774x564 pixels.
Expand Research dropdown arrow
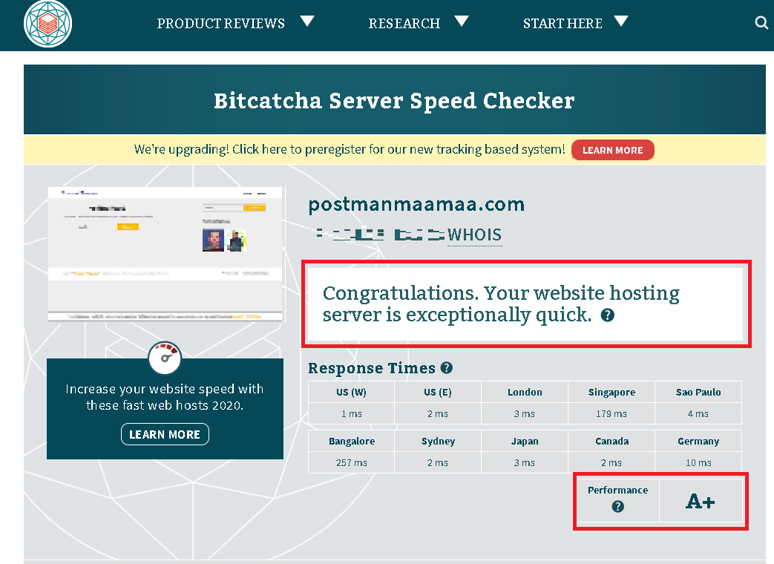point(462,22)
